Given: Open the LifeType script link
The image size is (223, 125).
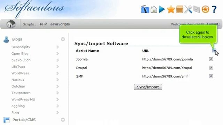Looking at the screenshot, I should click(x=18, y=67).
